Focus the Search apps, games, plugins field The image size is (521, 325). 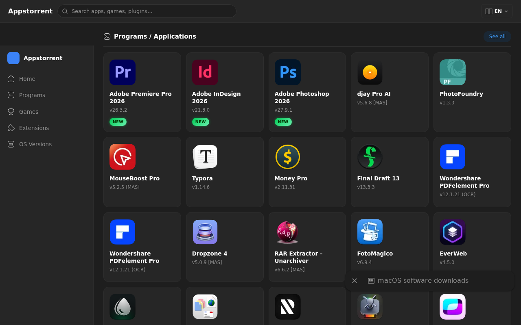pos(147,11)
